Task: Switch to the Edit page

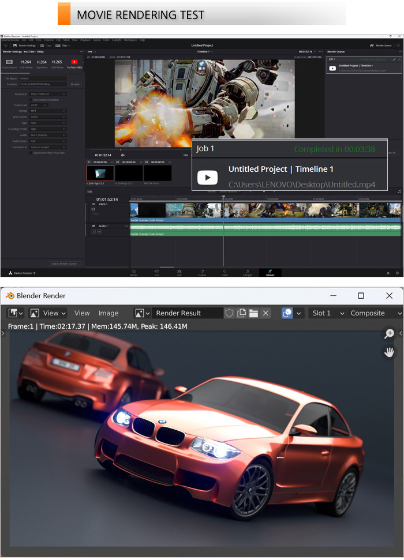Action: tap(179, 272)
